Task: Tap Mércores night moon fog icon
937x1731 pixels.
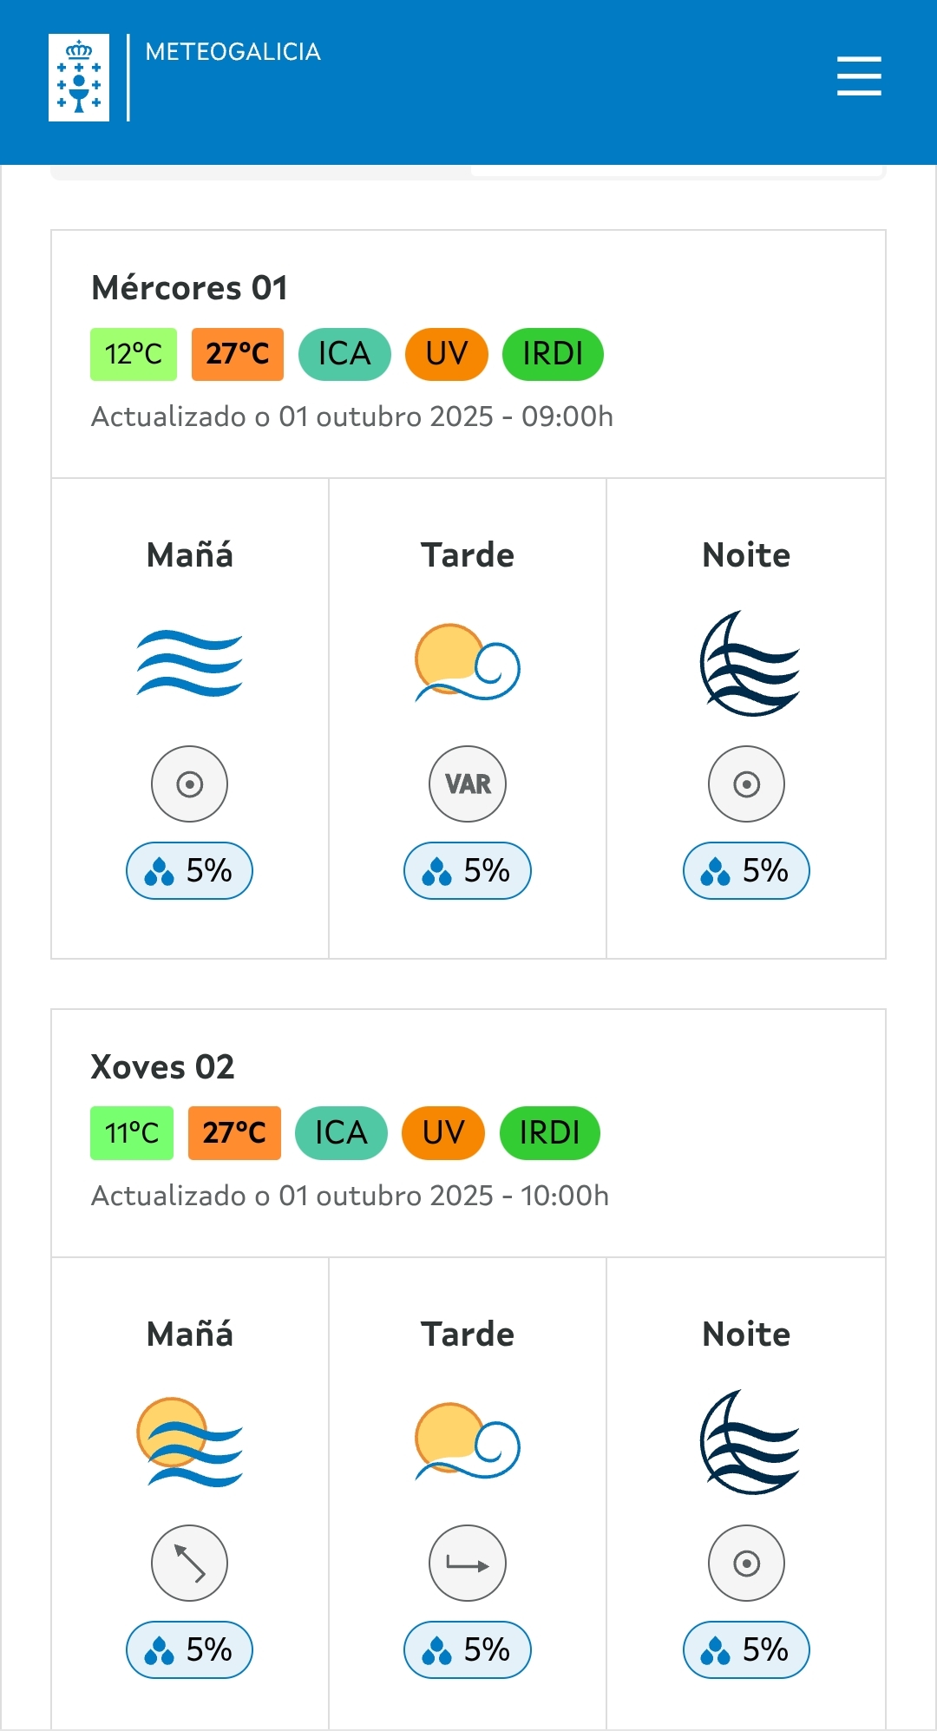Action: (x=747, y=664)
